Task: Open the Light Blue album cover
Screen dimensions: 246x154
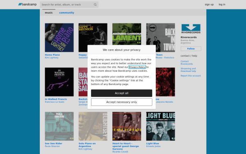Action: pos(160,126)
